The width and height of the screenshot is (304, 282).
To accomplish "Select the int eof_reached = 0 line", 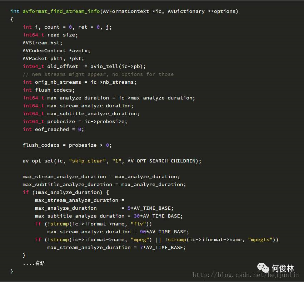I will [53, 129].
